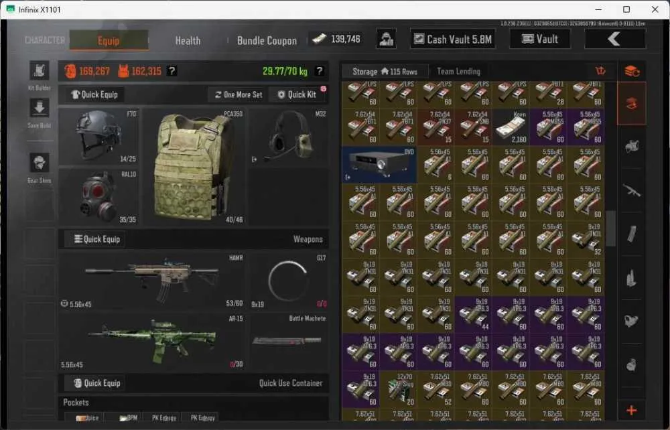This screenshot has height=430, width=670.
Task: Select the RAL10 gas mask slot
Action: pos(98,197)
